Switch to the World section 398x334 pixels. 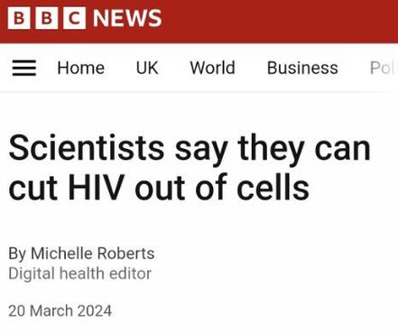(212, 68)
